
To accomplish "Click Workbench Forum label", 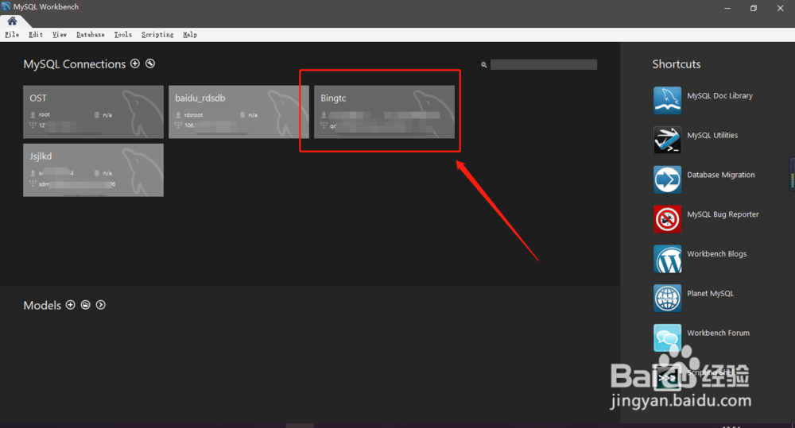I will [x=719, y=333].
